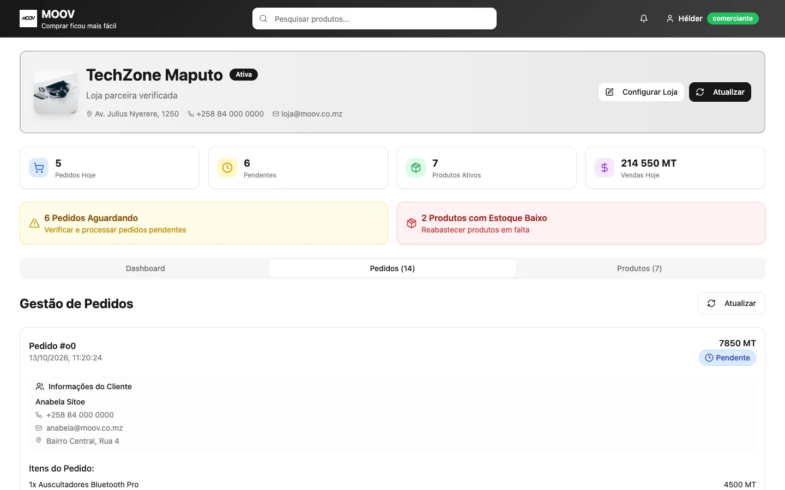Viewport: 785px width, 490px height.
Task: Click the clock icon for Pendentes
Action: point(227,168)
